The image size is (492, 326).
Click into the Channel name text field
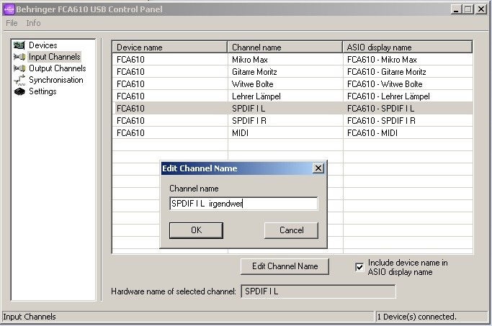(243, 204)
